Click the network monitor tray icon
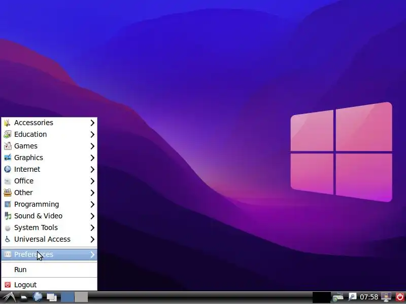 click(386, 297)
